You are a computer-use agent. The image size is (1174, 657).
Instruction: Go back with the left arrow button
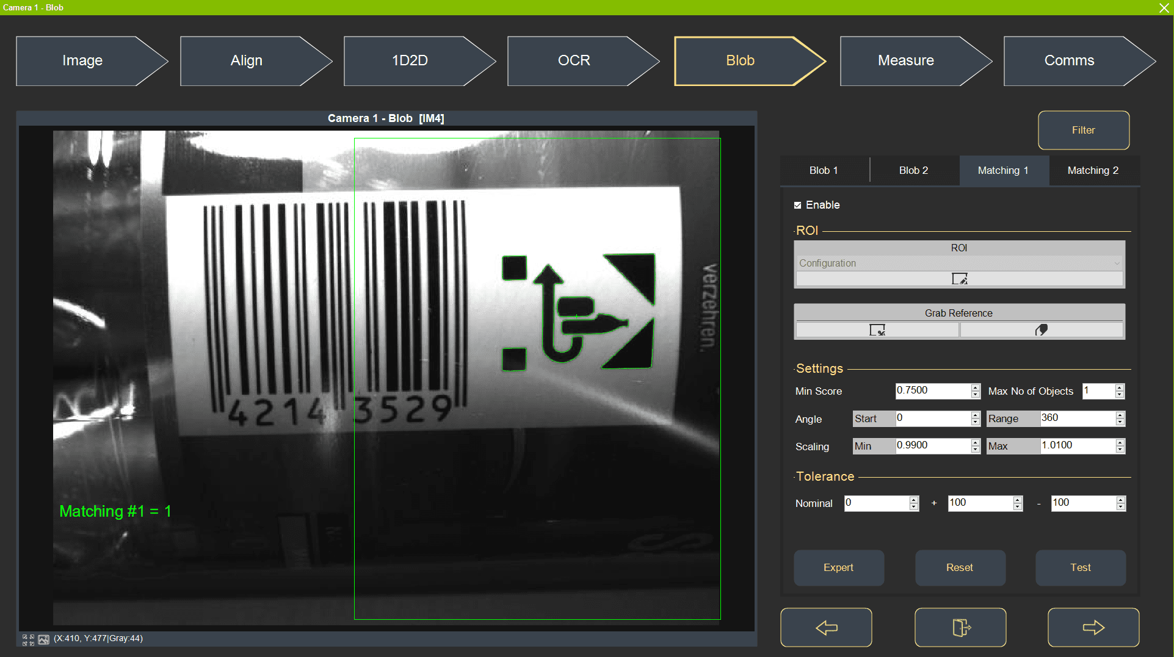(x=826, y=627)
